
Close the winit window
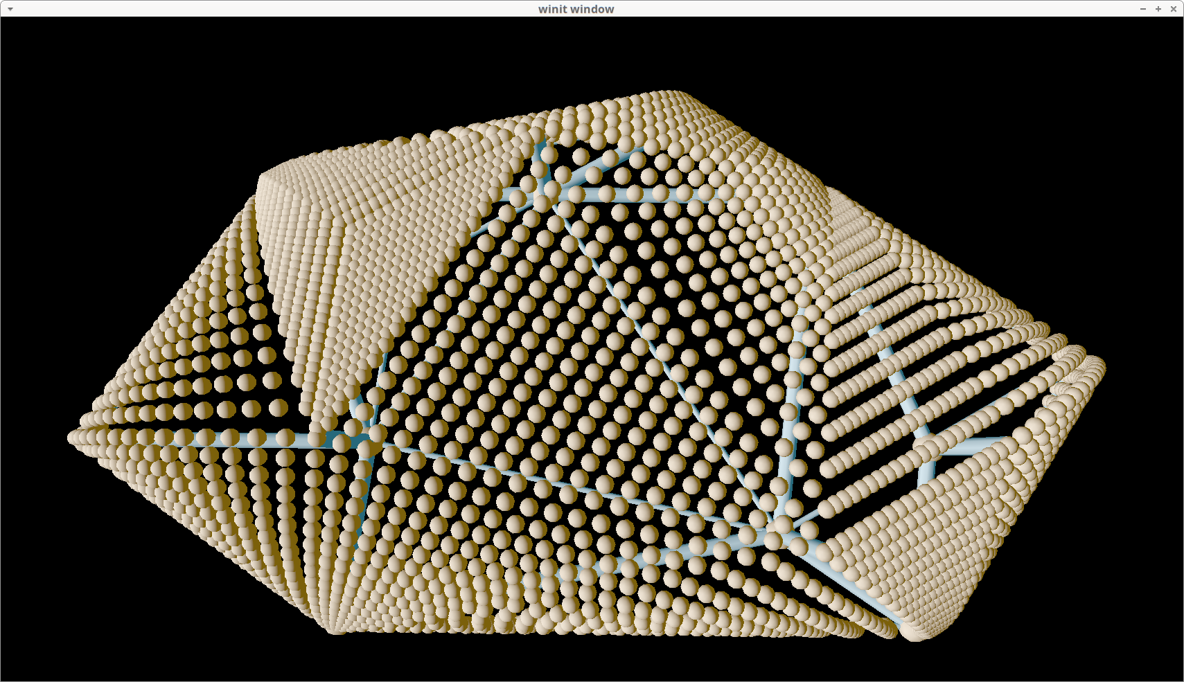tap(1174, 9)
